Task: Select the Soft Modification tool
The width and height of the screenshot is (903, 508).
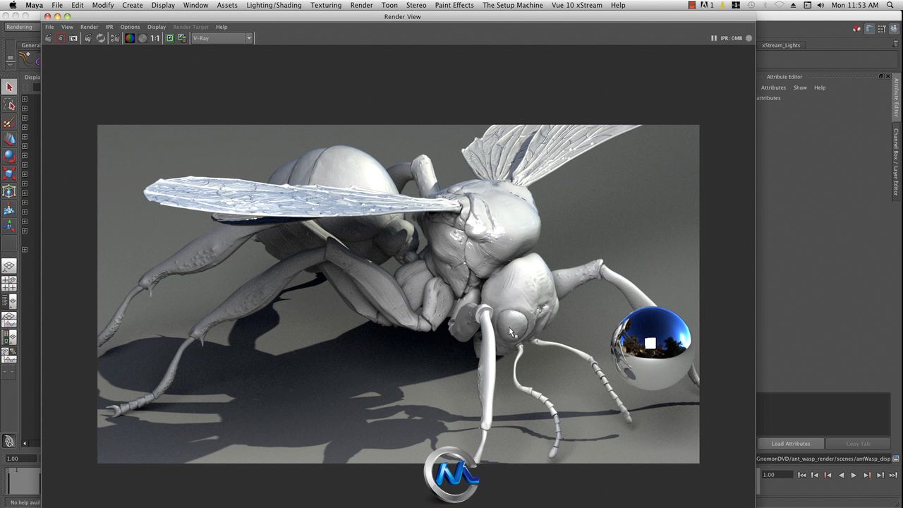Action: [x=9, y=210]
